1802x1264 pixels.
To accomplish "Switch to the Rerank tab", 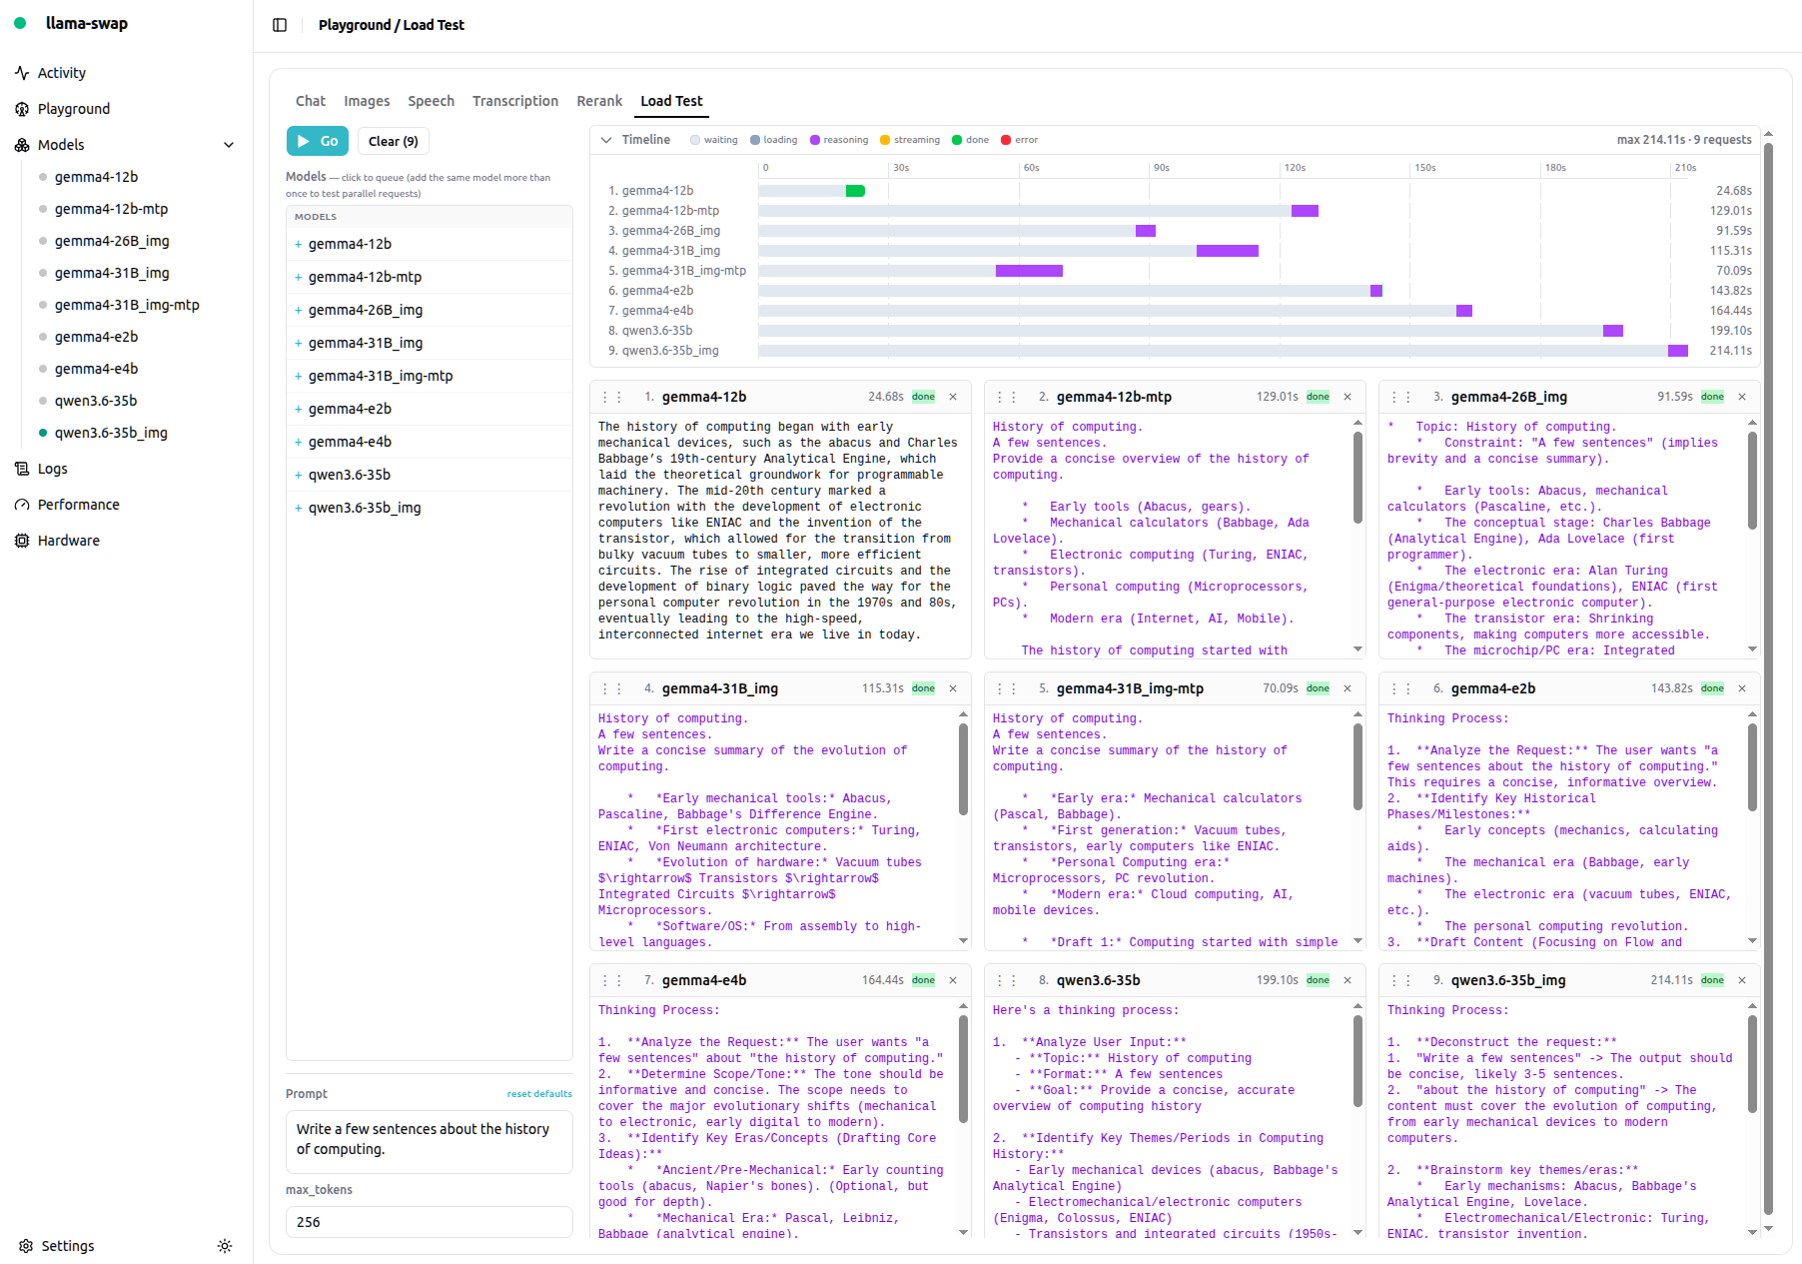I will (x=599, y=101).
